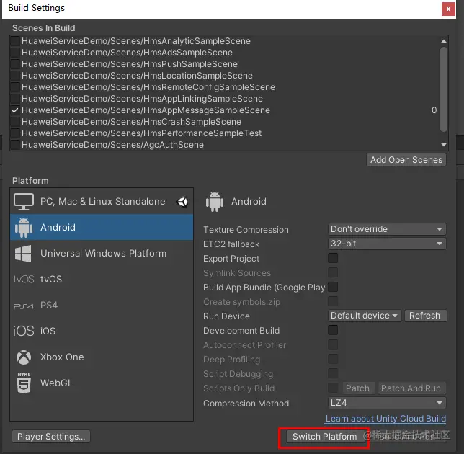The height and width of the screenshot is (454, 464).
Task: Enable HmsAppLinkingSampleScene checkbox
Action: tap(15, 99)
